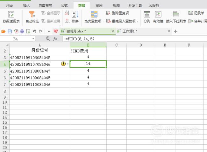Open the fx insert function dialog
The width and height of the screenshot is (207, 152).
[55, 38]
